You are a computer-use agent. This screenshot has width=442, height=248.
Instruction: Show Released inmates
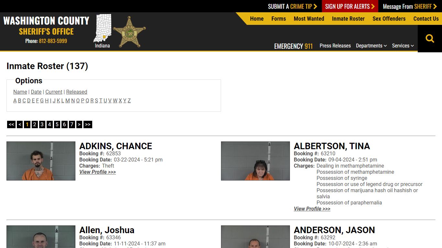click(77, 92)
